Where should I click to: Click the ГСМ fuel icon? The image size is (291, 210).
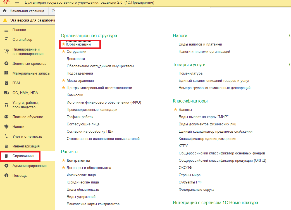tap(6, 83)
